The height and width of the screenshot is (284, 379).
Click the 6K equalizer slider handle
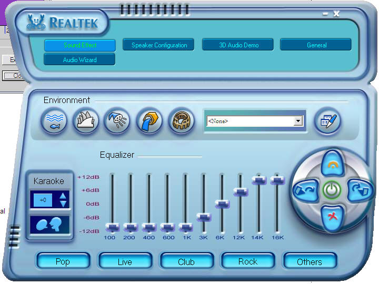(x=222, y=204)
